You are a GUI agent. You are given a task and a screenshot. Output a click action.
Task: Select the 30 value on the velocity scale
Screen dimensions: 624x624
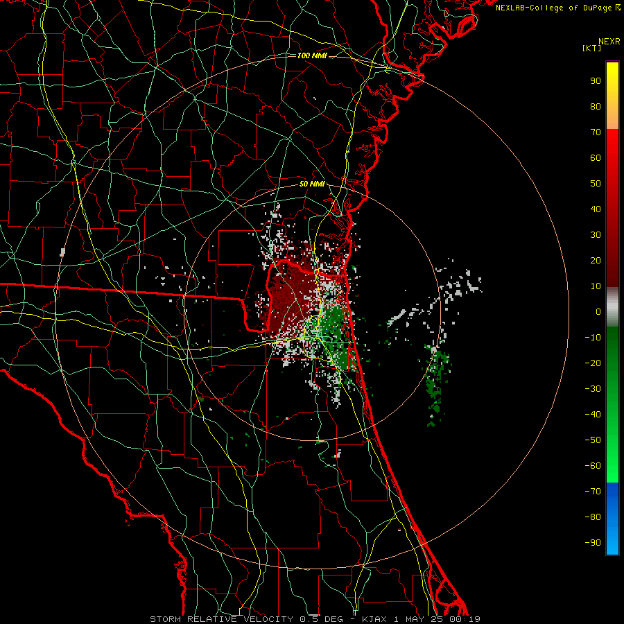point(596,235)
